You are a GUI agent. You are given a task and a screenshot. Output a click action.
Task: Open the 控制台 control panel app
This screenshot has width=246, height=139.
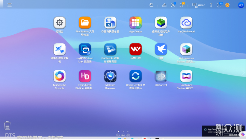click(x=59, y=23)
